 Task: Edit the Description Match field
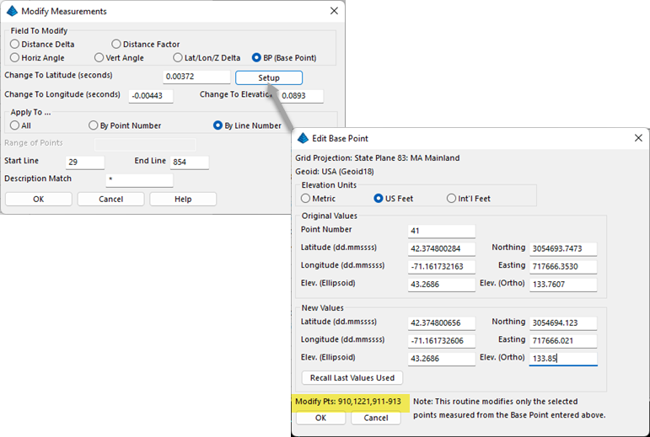(x=139, y=179)
